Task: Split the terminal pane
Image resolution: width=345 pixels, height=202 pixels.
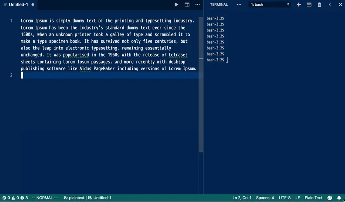Action: (309, 4)
